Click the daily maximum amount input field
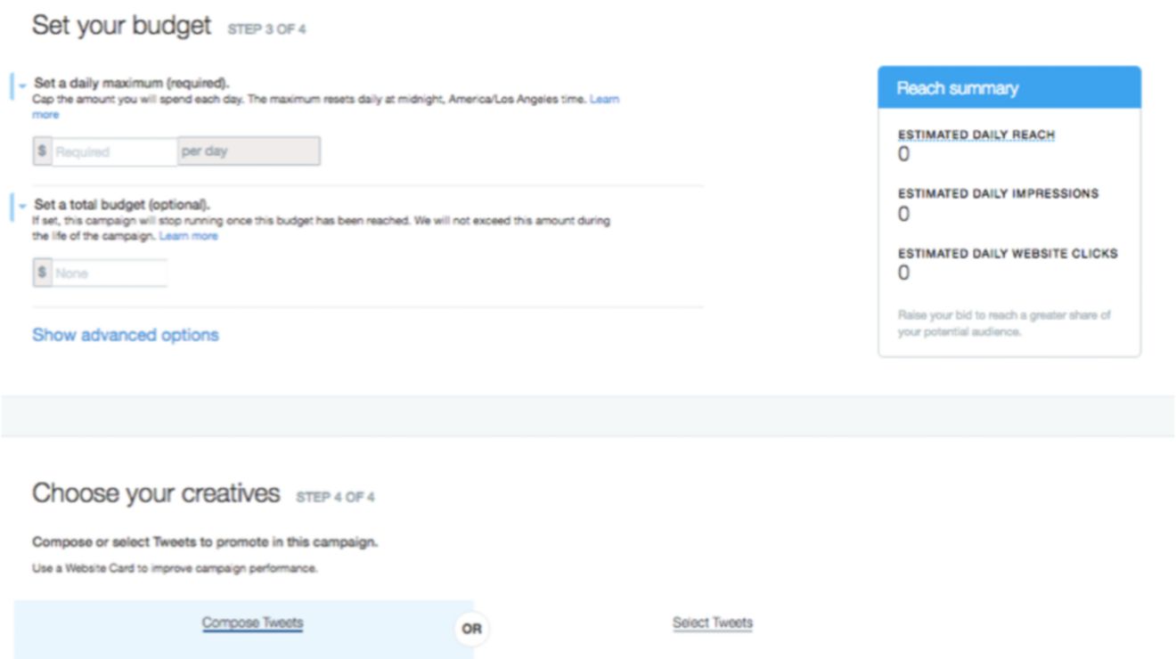Screen dimensions: 1176x659 coord(114,151)
